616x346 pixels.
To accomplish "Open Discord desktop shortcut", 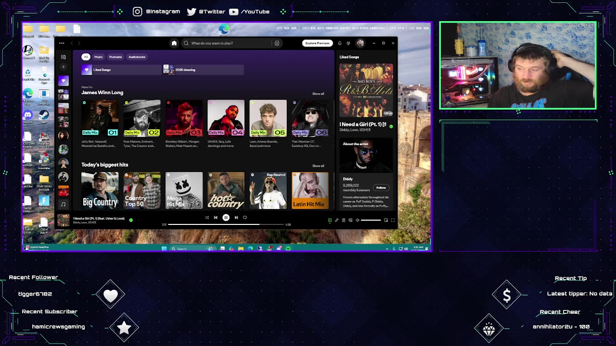I will pyautogui.click(x=28, y=116).
